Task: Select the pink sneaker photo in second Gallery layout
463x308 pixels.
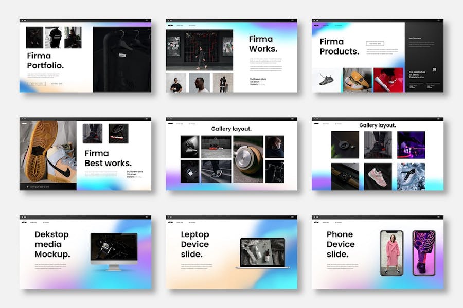Action: tap(378, 176)
